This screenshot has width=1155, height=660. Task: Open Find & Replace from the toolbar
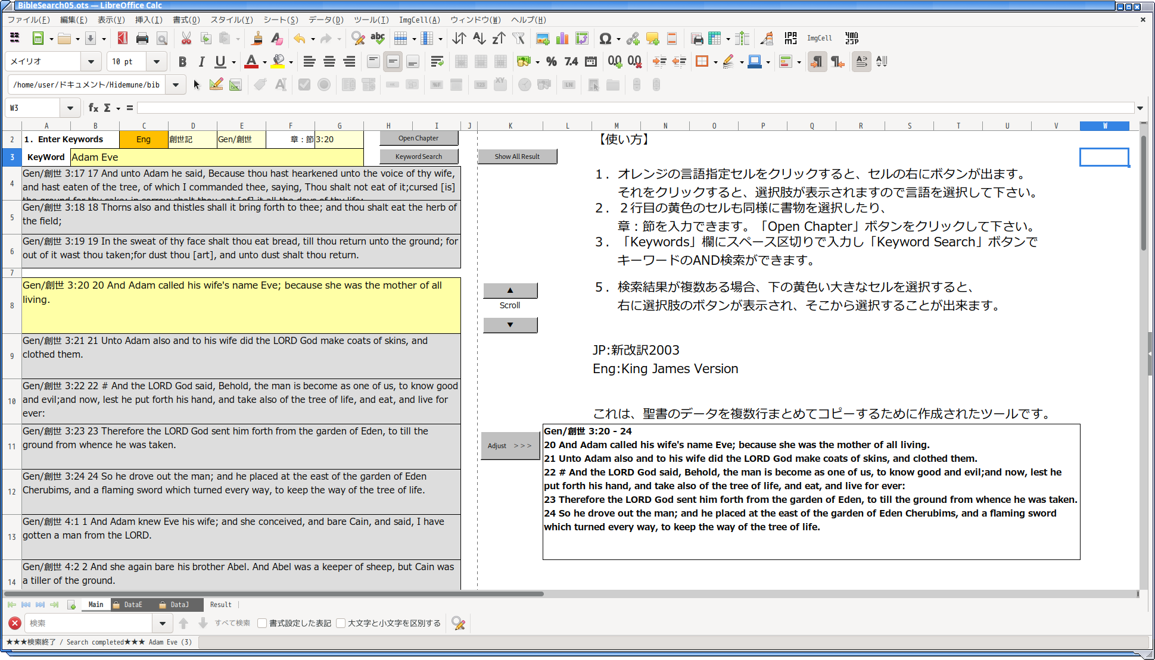(x=358, y=39)
